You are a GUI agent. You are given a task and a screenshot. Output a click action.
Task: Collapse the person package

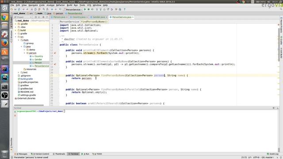point(24,53)
